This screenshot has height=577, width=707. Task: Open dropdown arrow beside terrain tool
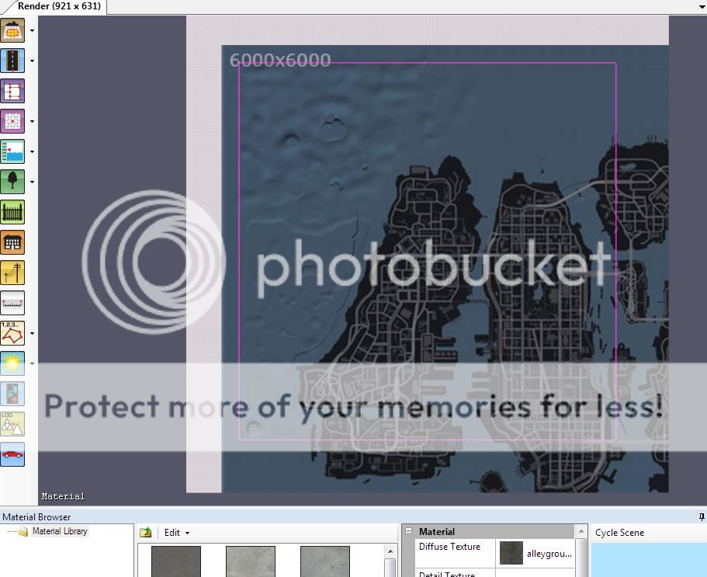pyautogui.click(x=32, y=31)
